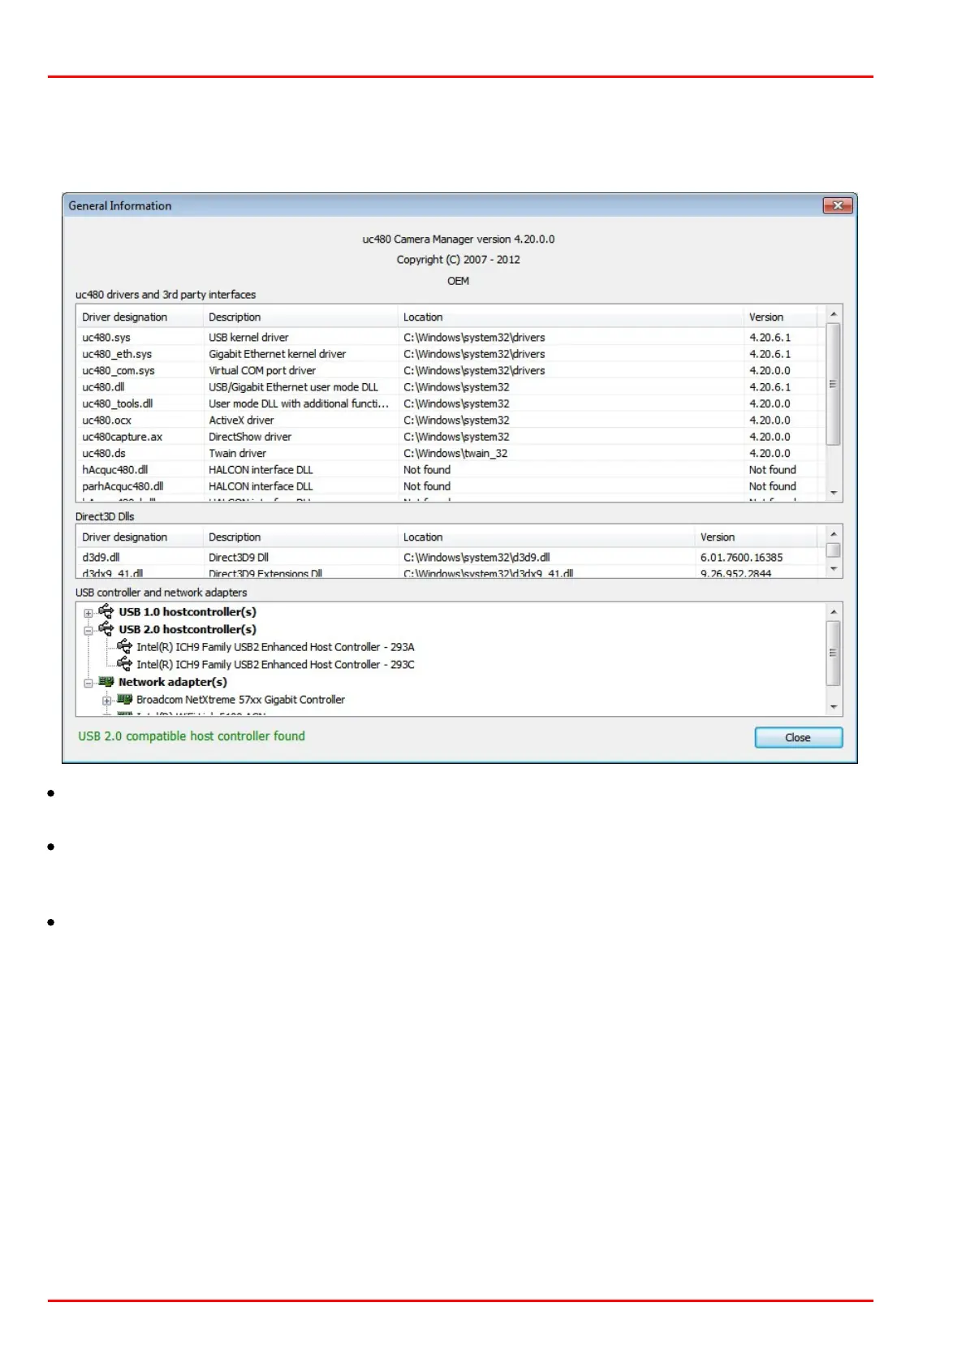Sort drivers list by Version column header
The width and height of the screenshot is (966, 1367).
(x=783, y=317)
